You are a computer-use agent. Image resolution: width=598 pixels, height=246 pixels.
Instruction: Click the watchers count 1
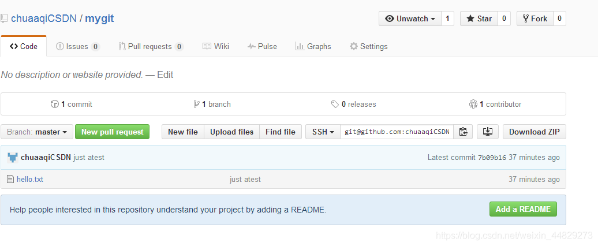tap(447, 18)
